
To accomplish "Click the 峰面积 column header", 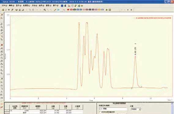I will click(x=38, y=107).
